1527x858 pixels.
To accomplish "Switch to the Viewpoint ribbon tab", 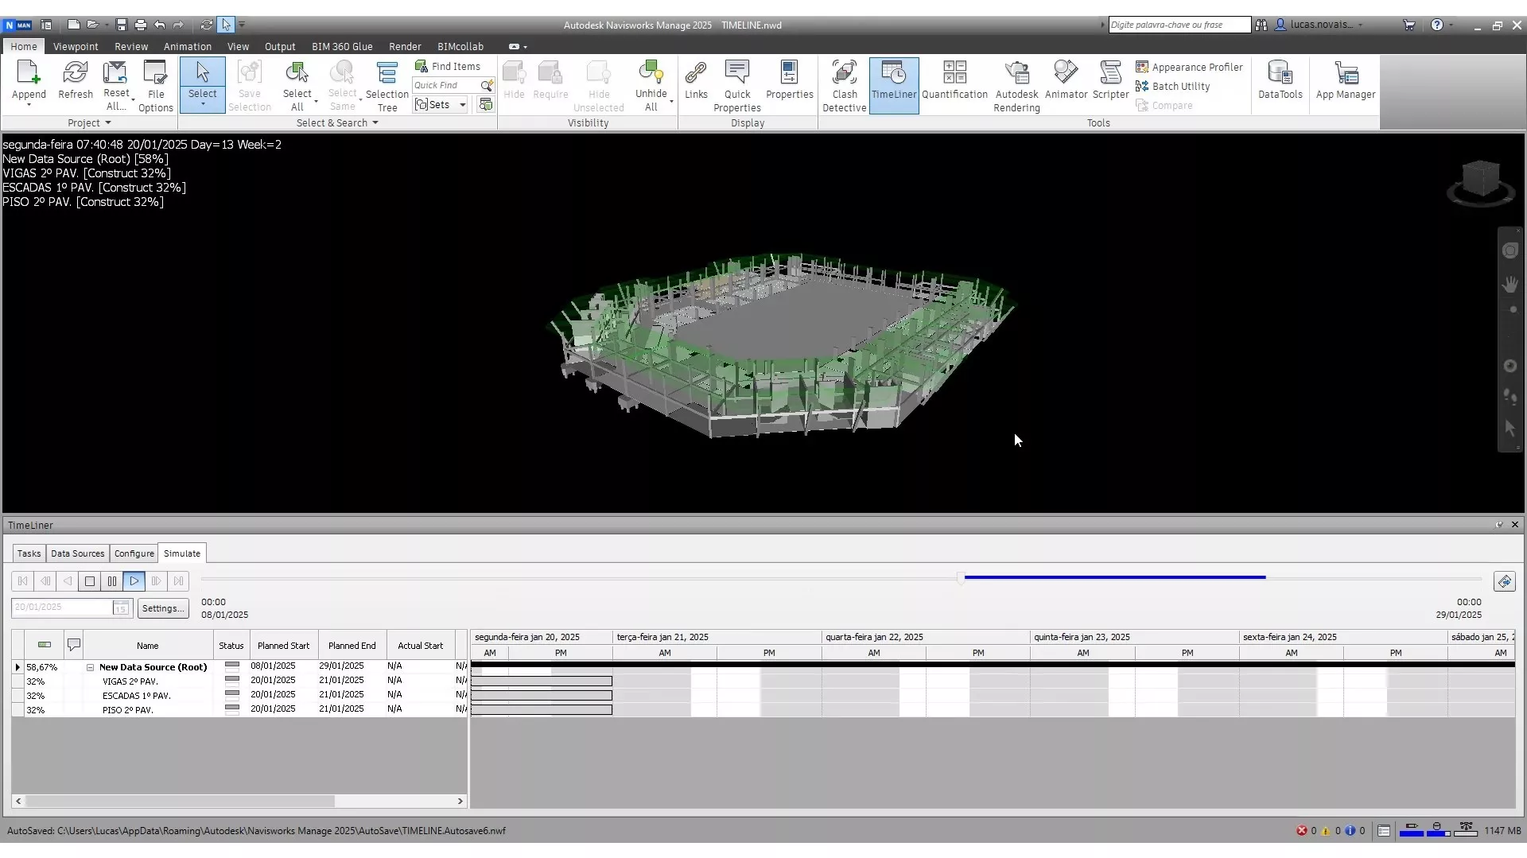I will coord(76,47).
